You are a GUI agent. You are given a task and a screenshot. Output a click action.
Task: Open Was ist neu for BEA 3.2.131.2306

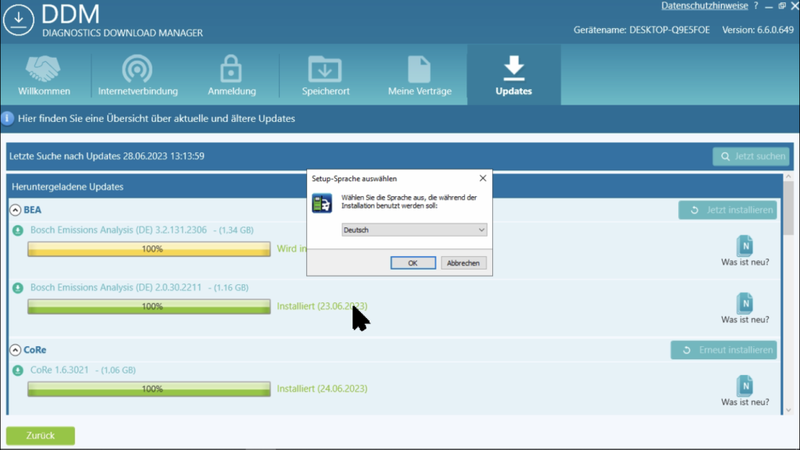tap(745, 251)
